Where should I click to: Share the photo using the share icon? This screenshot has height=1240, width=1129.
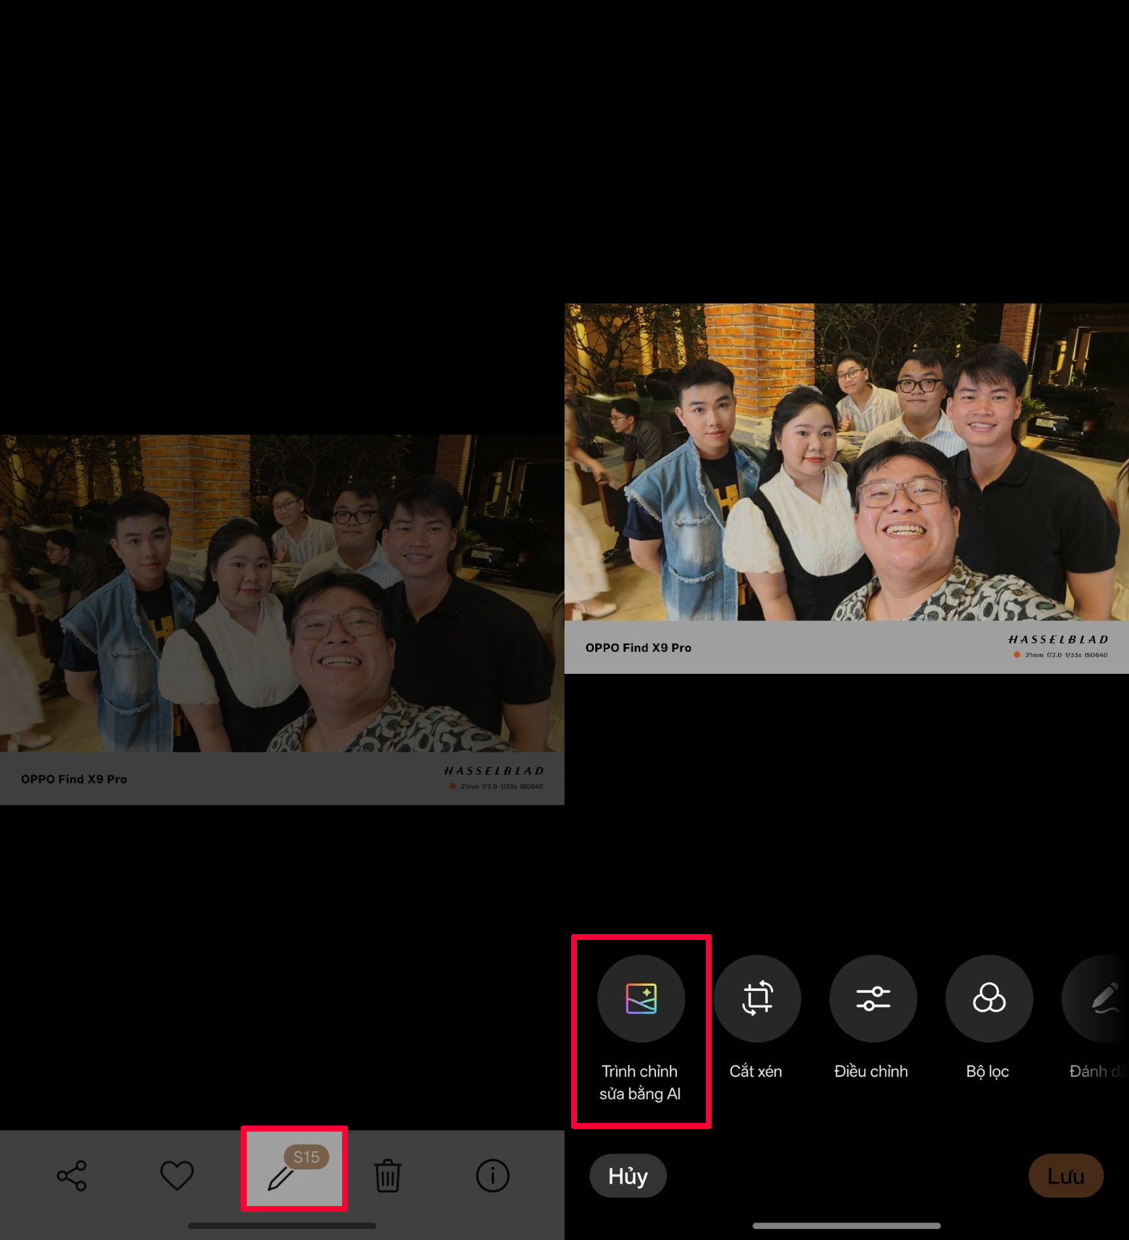coord(72,1175)
